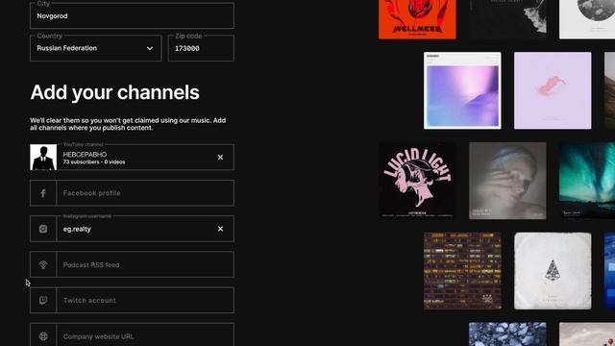The width and height of the screenshot is (615, 346).
Task: Expand the Country dropdown chevron
Action: coord(150,48)
